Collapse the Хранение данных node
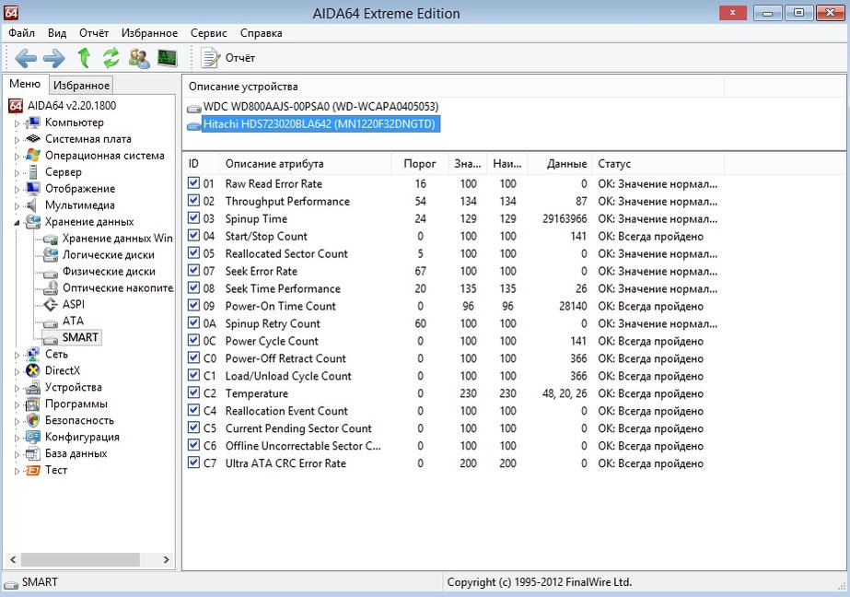 17,223
